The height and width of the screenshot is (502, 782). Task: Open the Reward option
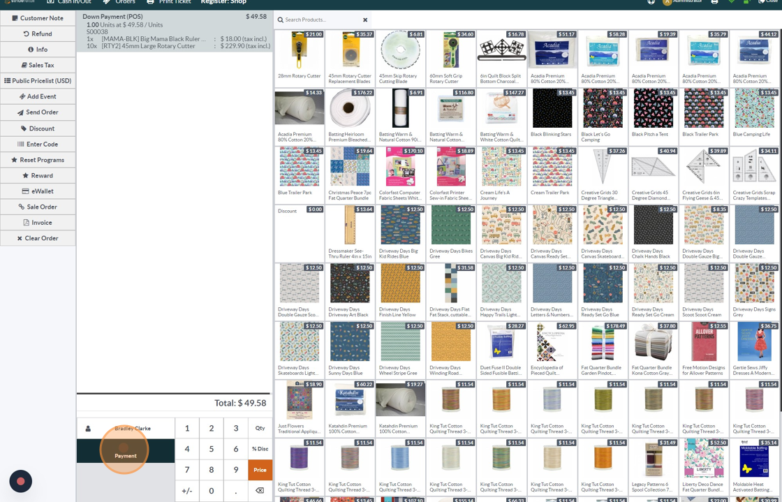click(38, 175)
